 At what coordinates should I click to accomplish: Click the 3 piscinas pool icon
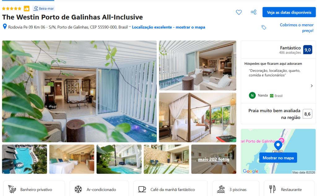[221, 189]
